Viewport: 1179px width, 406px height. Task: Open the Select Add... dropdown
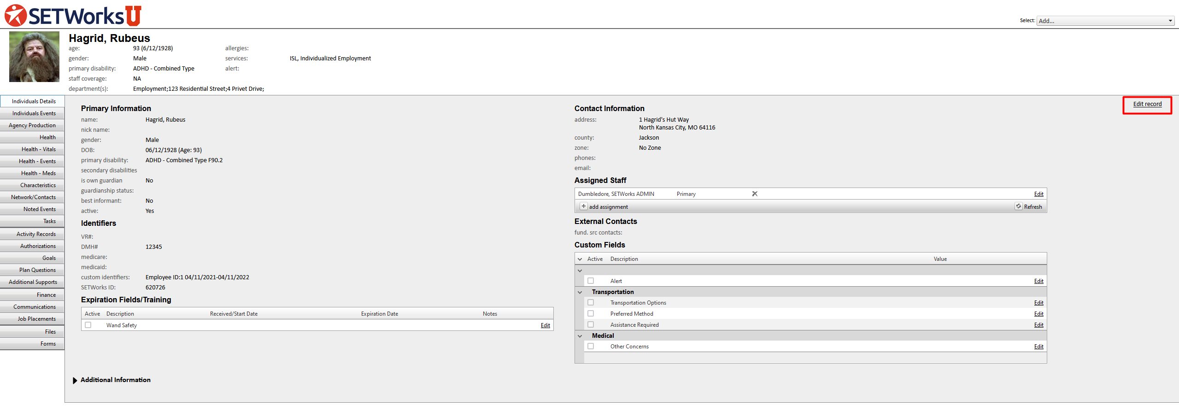pyautogui.click(x=1105, y=21)
